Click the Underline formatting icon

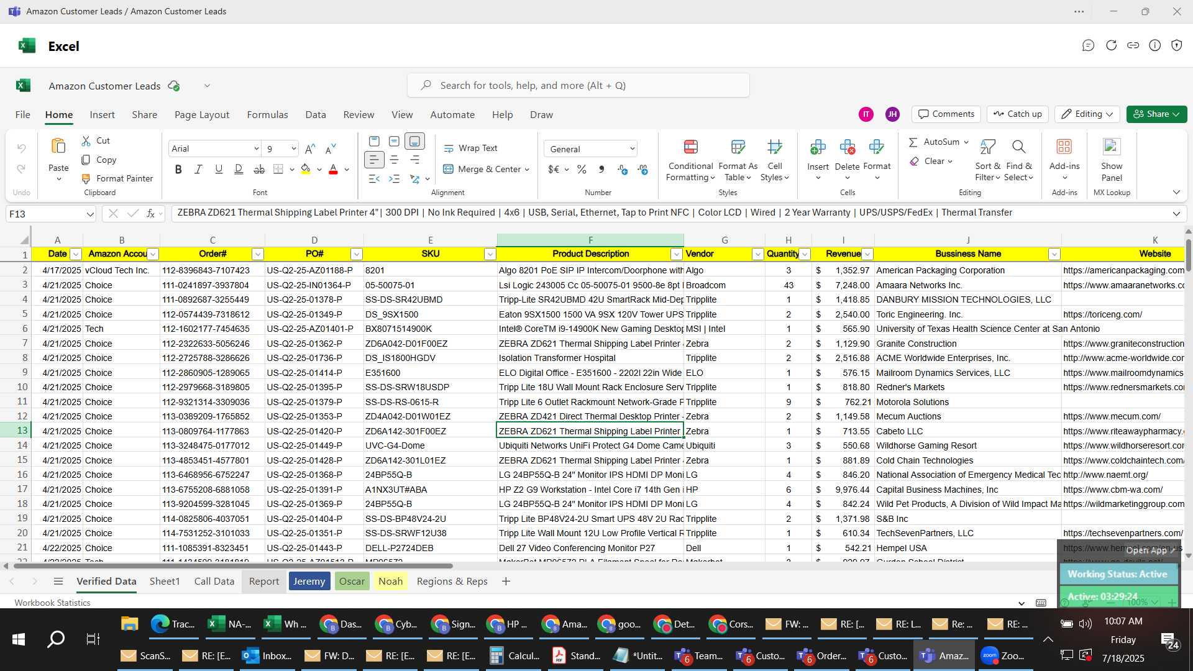(x=219, y=169)
